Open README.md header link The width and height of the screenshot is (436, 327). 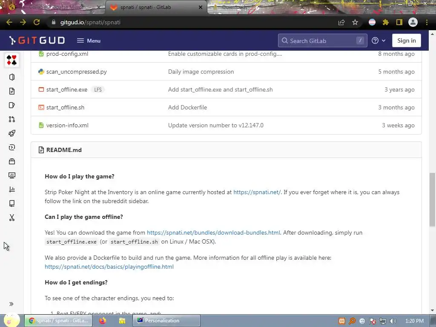64,150
